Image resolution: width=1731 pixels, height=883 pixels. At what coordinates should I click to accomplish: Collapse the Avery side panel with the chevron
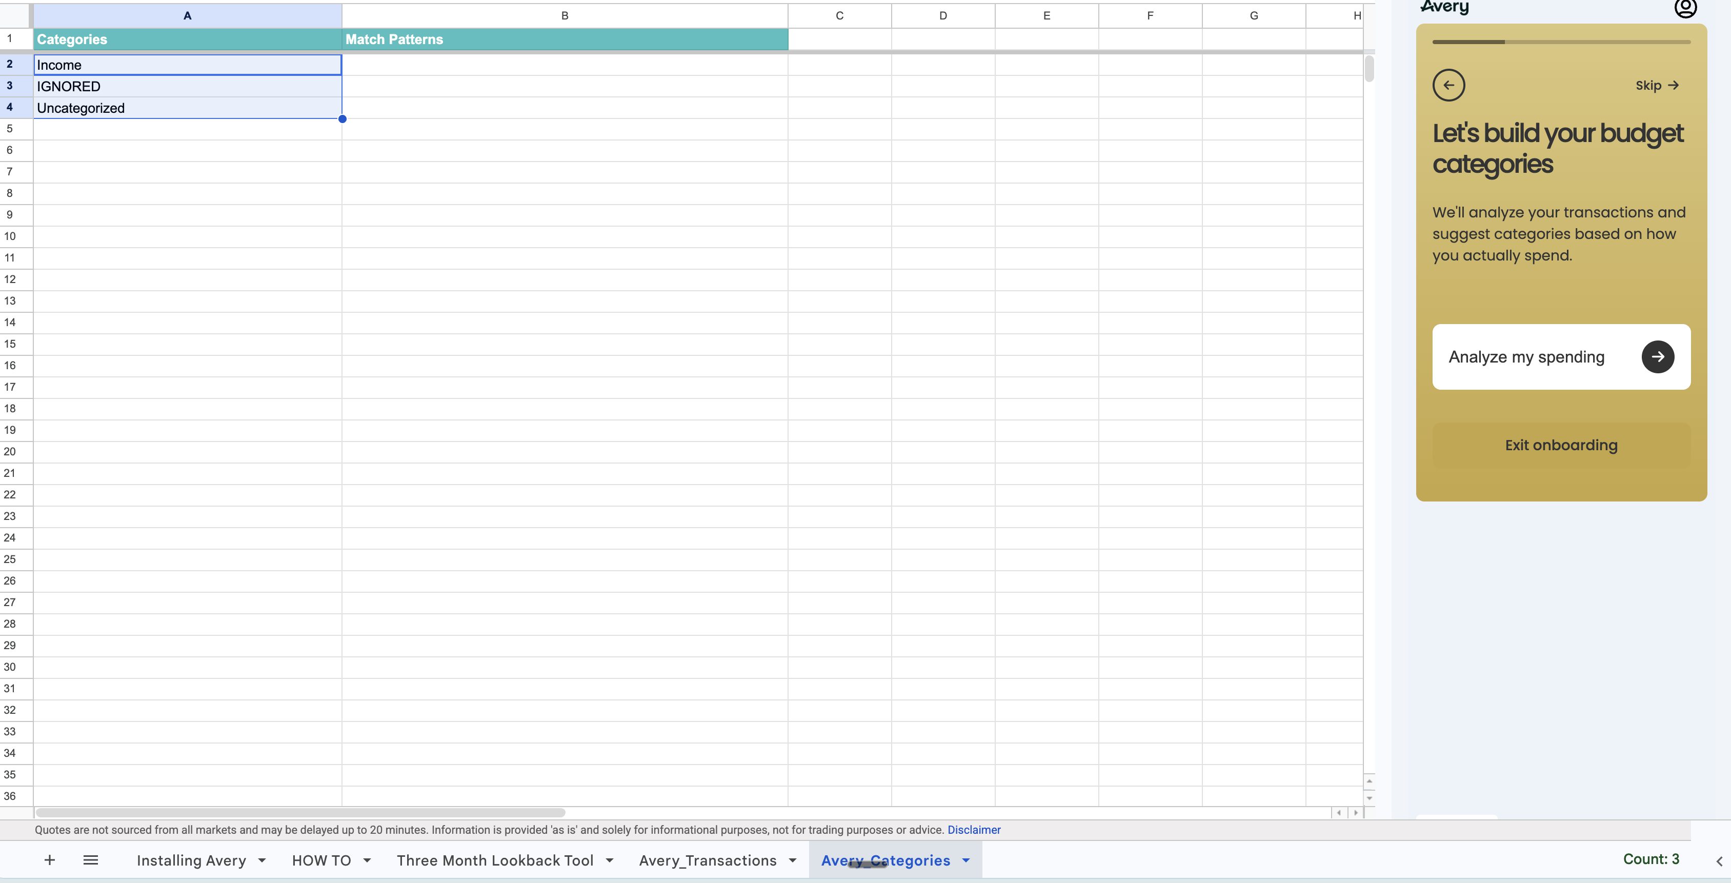coord(1722,861)
